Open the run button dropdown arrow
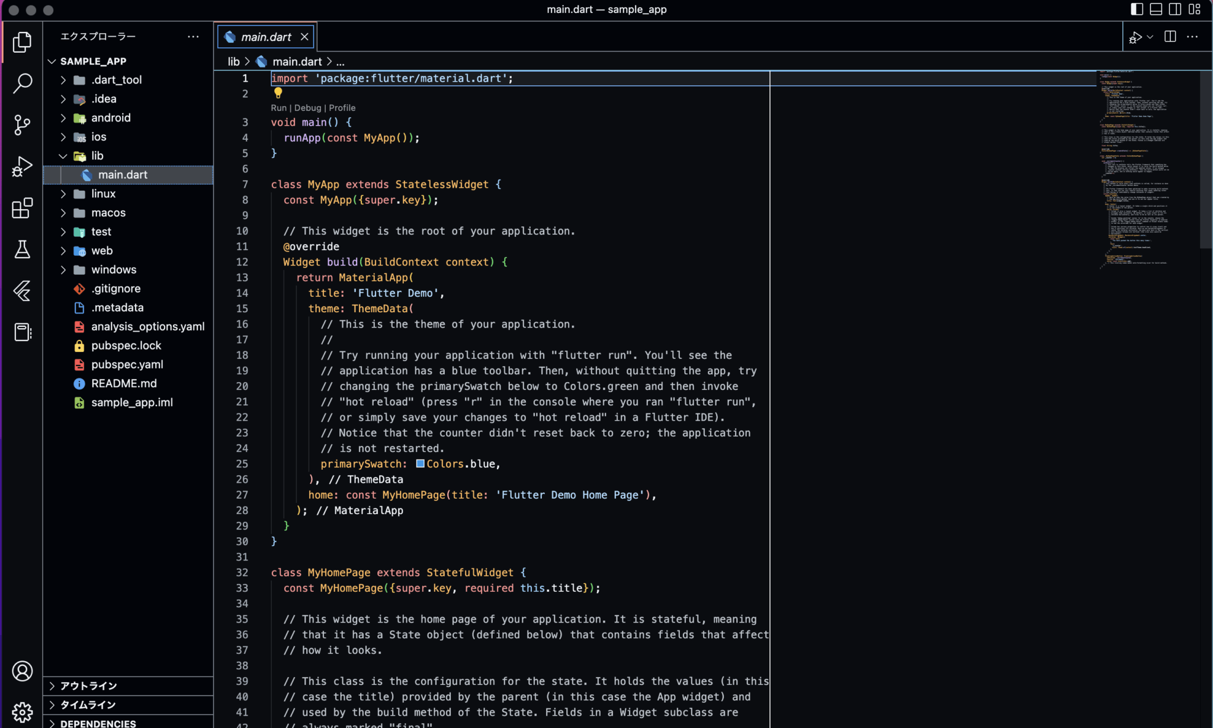1213x728 pixels. click(x=1150, y=37)
